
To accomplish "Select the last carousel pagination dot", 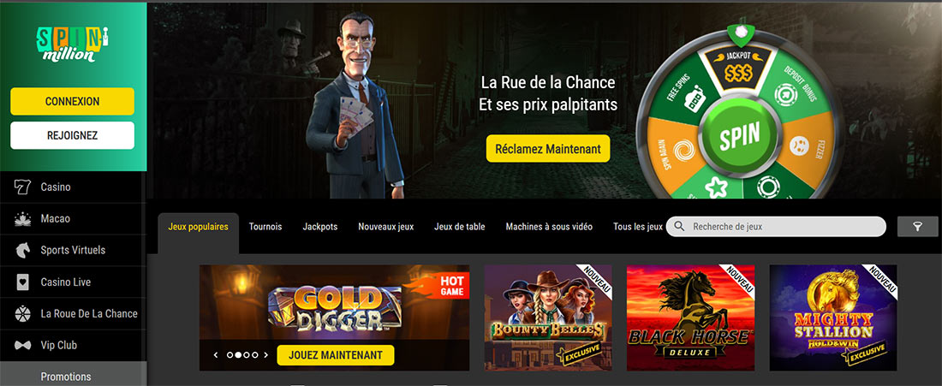I will pos(254,355).
